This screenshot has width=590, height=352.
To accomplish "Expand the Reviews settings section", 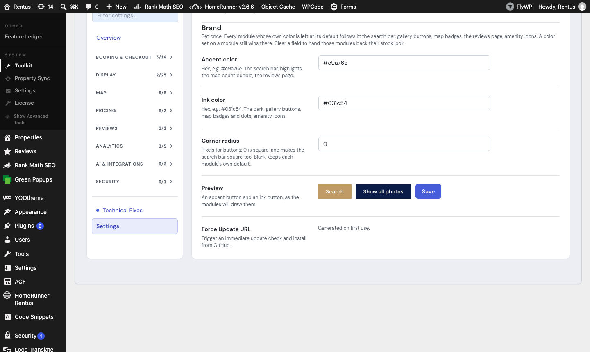I will (135, 128).
